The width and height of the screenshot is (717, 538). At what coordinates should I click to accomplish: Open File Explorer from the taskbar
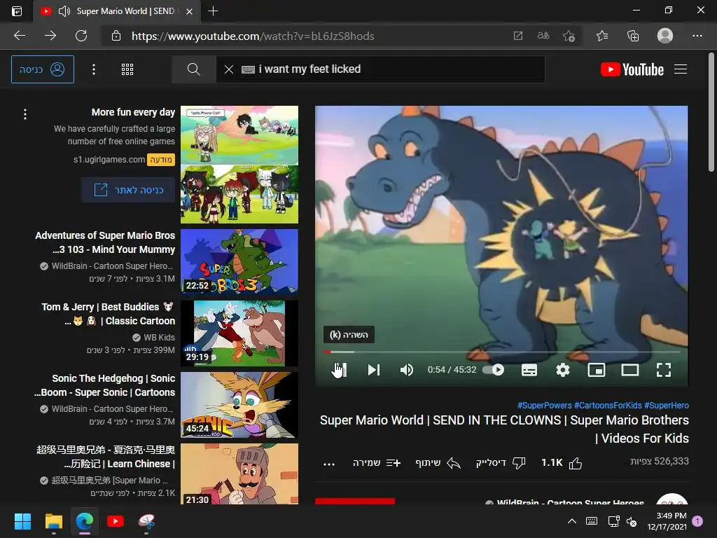[x=53, y=521]
